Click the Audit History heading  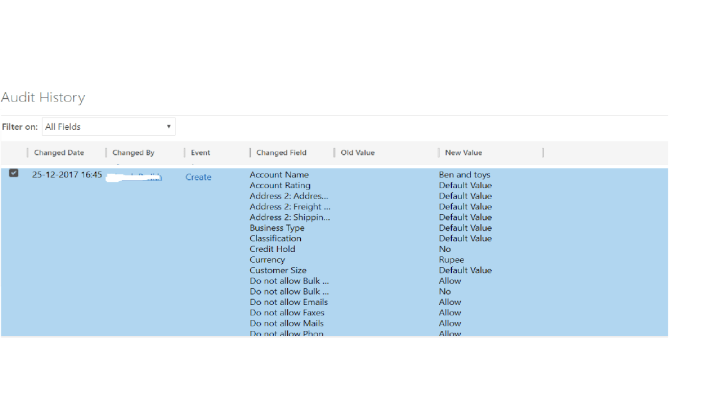tap(43, 98)
